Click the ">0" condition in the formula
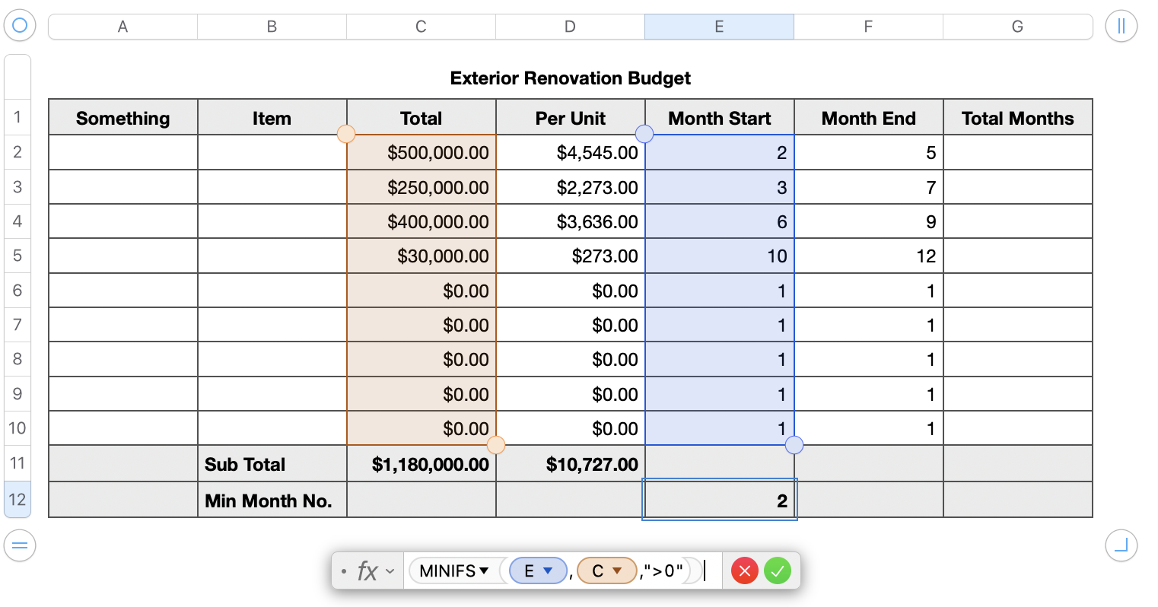The width and height of the screenshot is (1158, 607). tap(663, 570)
